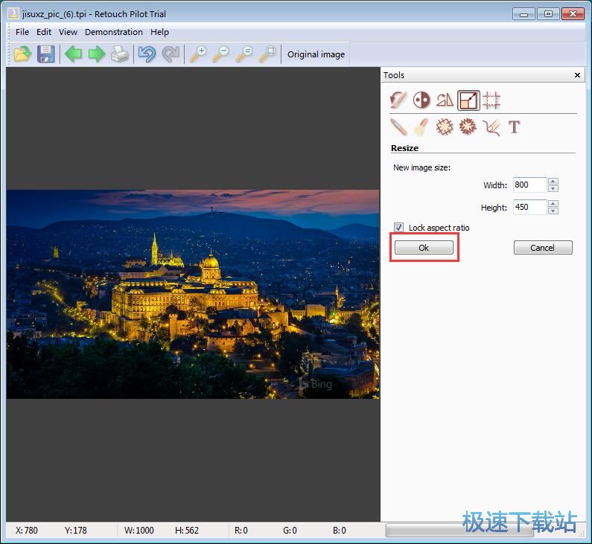Click the W:1000 status bar value
The width and height of the screenshot is (592, 544).
pos(139,531)
